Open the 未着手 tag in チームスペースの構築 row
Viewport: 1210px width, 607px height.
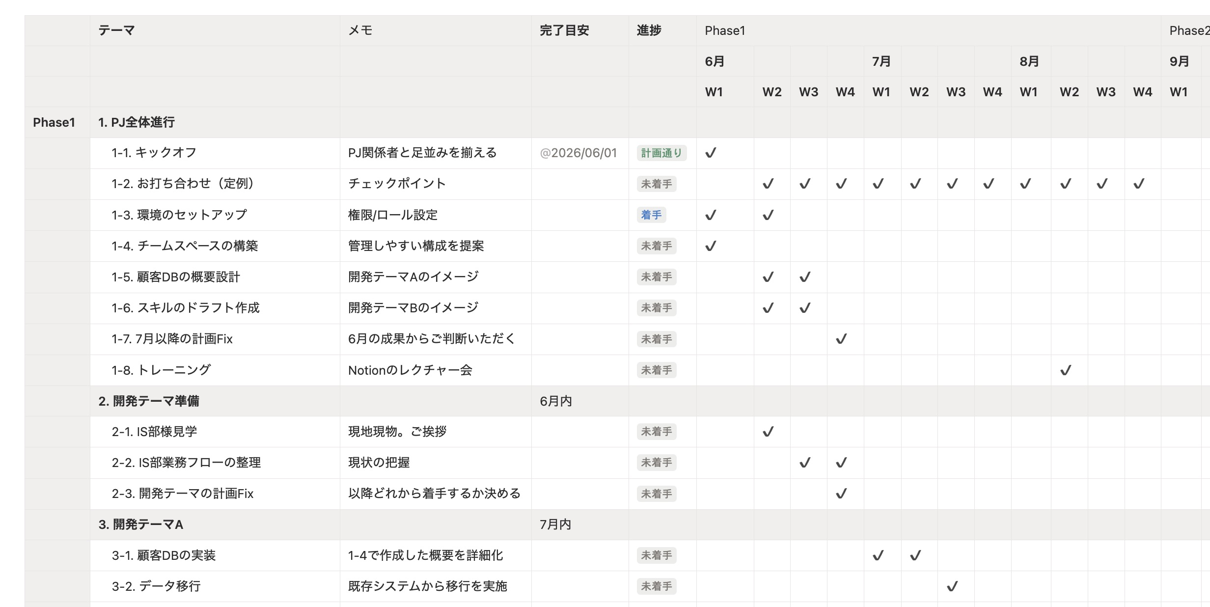[657, 246]
